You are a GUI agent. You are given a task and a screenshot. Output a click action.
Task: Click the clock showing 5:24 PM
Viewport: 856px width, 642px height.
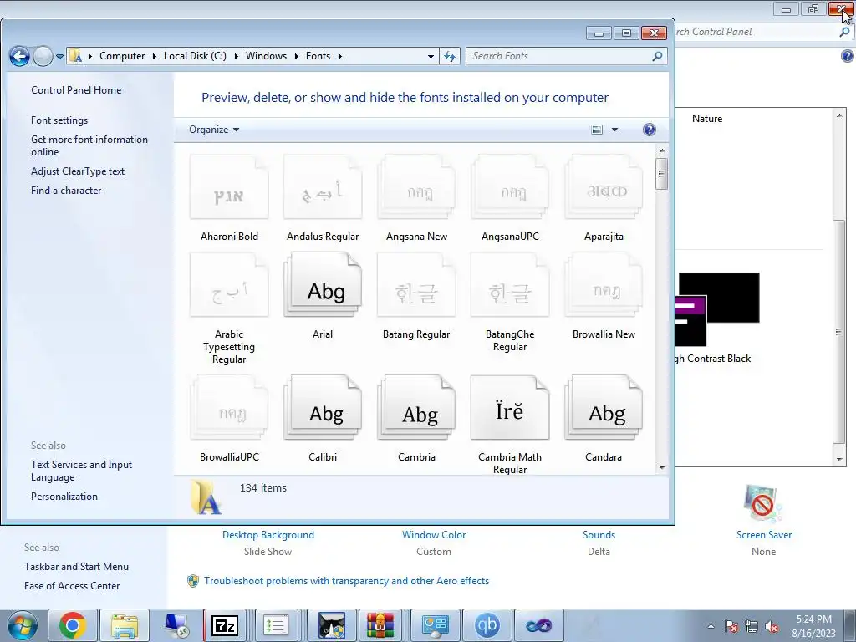pos(813,619)
